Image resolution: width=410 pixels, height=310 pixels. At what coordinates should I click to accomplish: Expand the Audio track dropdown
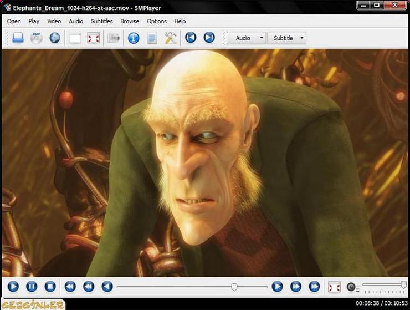coord(247,38)
